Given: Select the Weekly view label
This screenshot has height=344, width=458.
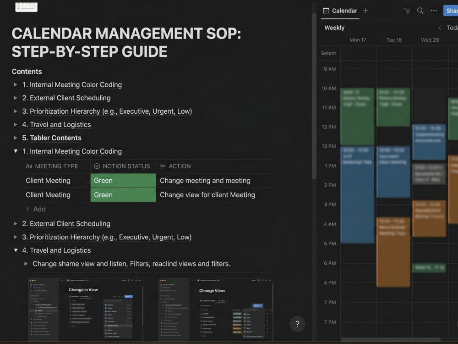Looking at the screenshot, I should [334, 28].
